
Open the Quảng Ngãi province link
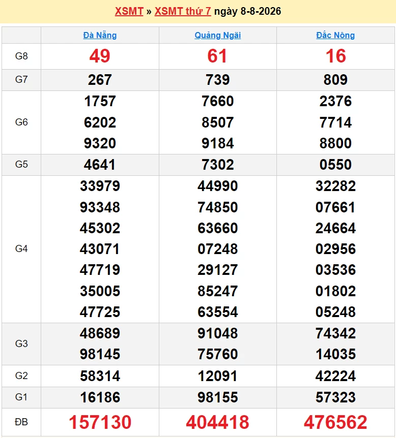pyautogui.click(x=218, y=35)
